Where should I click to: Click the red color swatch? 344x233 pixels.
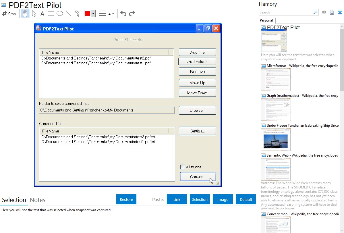click(87, 14)
